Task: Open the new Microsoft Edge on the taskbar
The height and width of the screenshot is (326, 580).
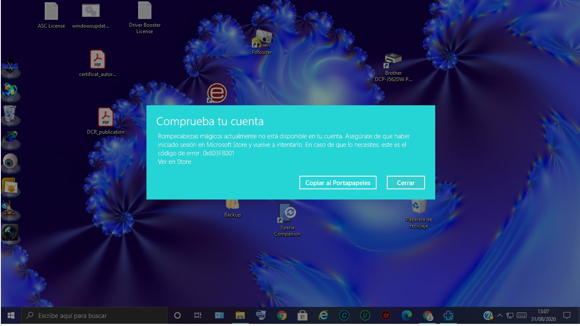Action: (406, 315)
